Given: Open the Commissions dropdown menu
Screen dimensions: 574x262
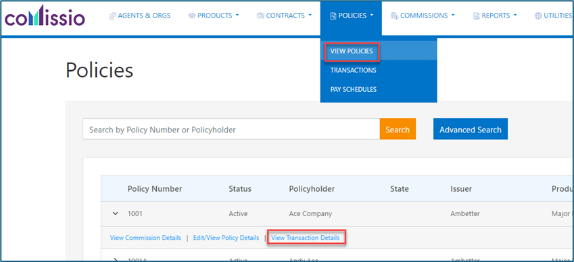Looking at the screenshot, I should click(423, 16).
